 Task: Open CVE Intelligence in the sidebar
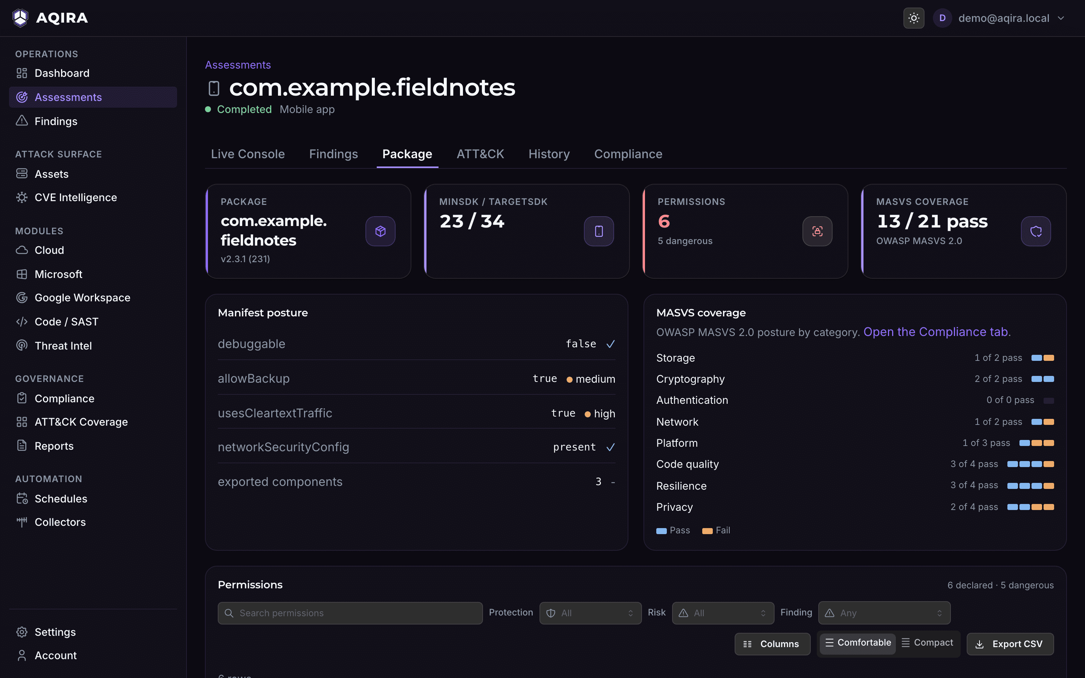coord(93,197)
